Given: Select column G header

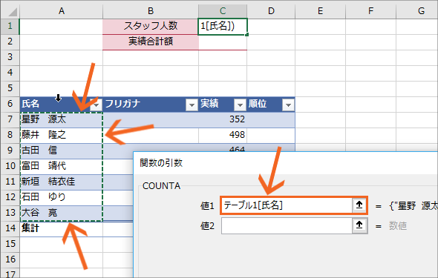Looking at the screenshot, I should (417, 11).
